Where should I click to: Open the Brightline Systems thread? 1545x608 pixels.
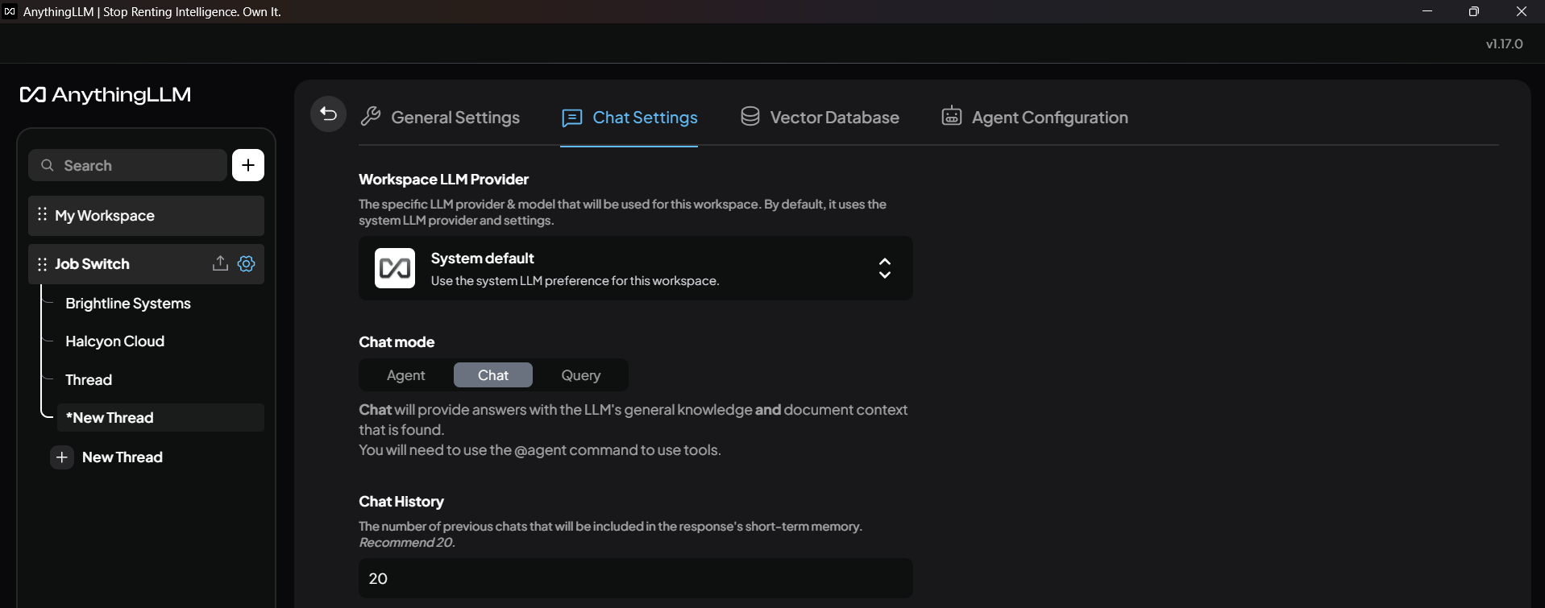coord(128,304)
